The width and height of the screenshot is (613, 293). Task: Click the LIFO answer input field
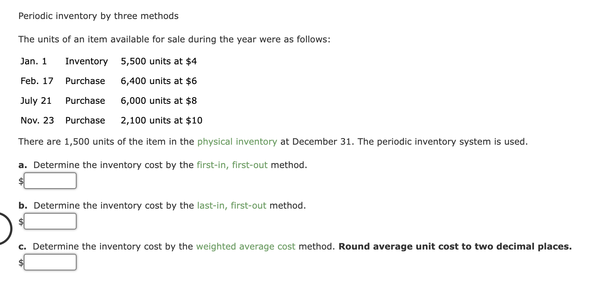click(50, 221)
